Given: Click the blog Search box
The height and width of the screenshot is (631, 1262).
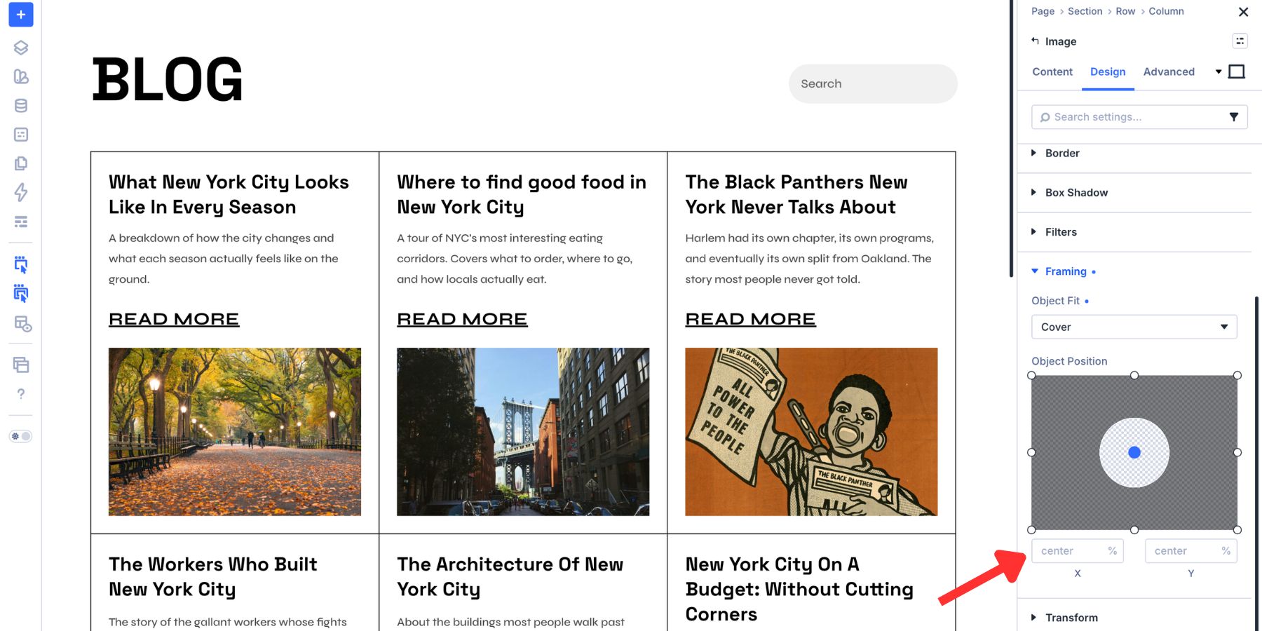Looking at the screenshot, I should click(x=873, y=84).
